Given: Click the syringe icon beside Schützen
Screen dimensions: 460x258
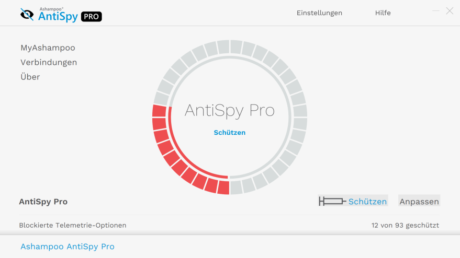Looking at the screenshot, I should (332, 201).
